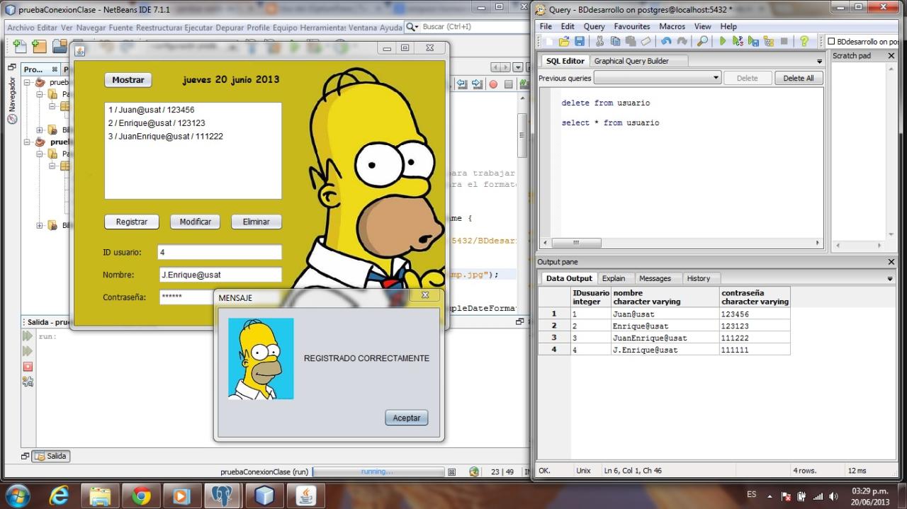Click the volume speaker icon in system tray

[x=833, y=496]
